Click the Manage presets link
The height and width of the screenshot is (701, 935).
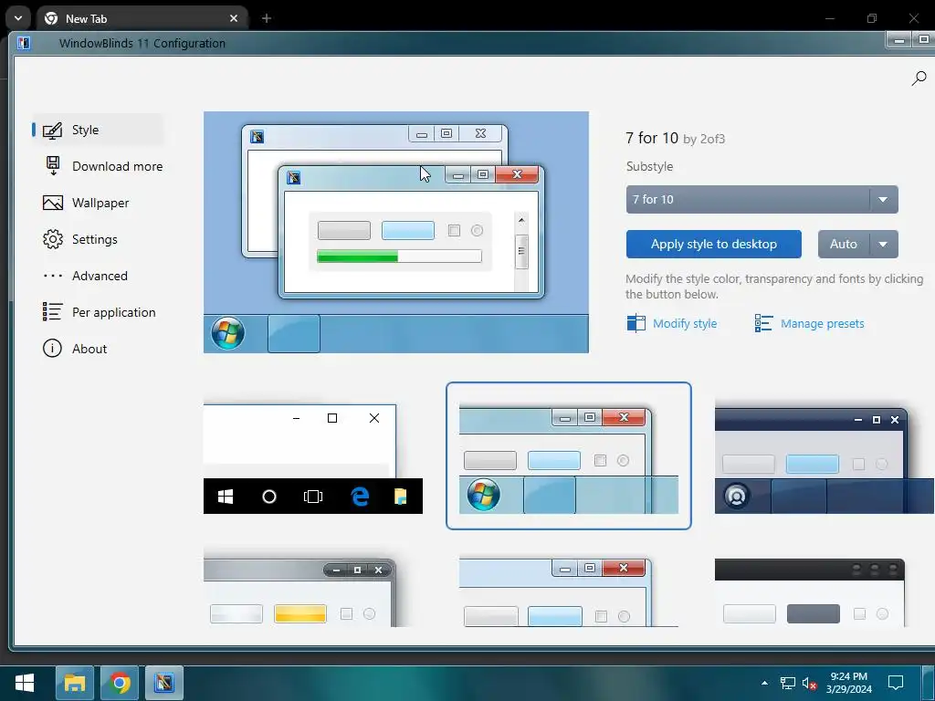pos(823,324)
